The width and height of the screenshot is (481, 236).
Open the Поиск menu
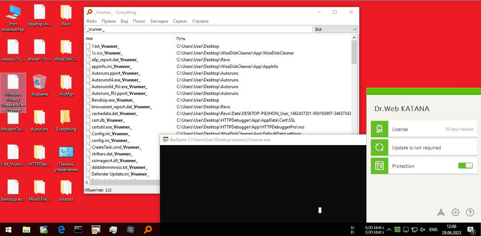139,21
